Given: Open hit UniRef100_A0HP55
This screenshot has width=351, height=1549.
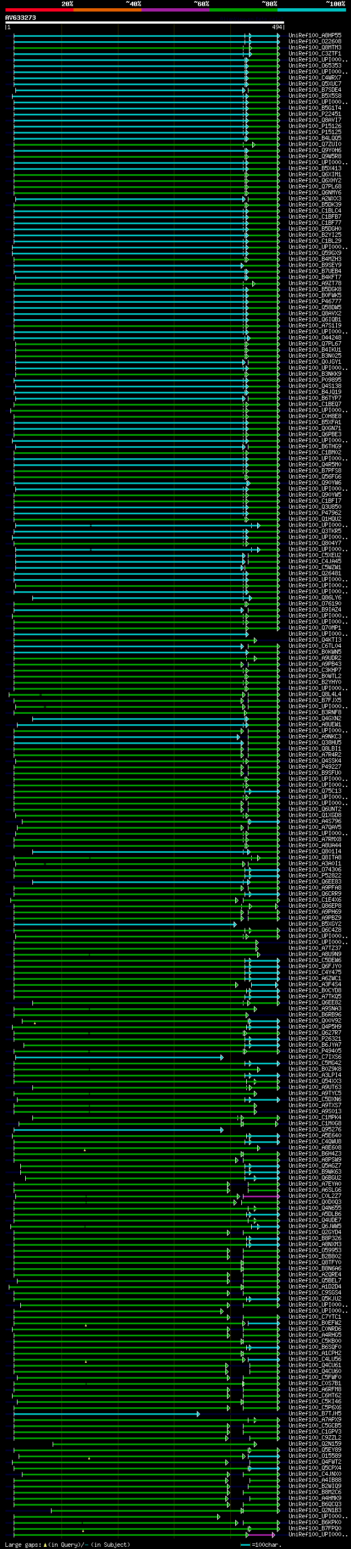Looking at the screenshot, I should pos(315,36).
